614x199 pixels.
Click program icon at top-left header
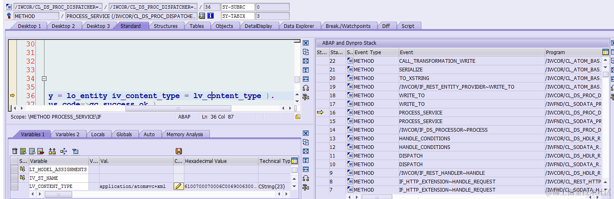point(9,7)
